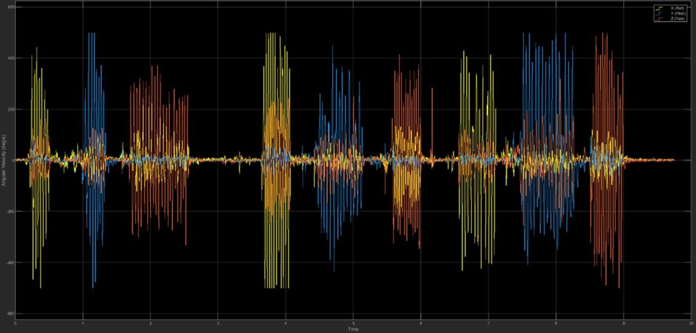Click the yellow X (Roll) legend line icon
696x333 pixels.
point(659,7)
